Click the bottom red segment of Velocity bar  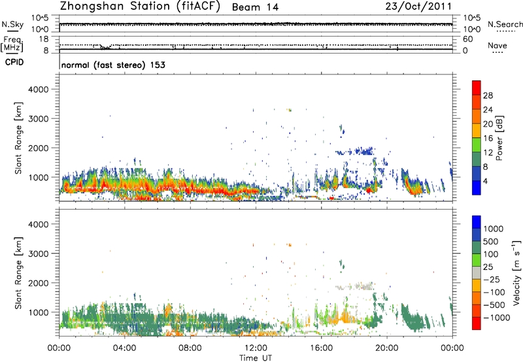[477, 323]
